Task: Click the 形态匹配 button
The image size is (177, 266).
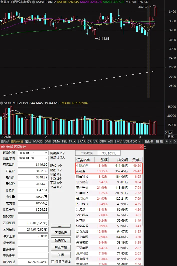Action: click(61, 248)
